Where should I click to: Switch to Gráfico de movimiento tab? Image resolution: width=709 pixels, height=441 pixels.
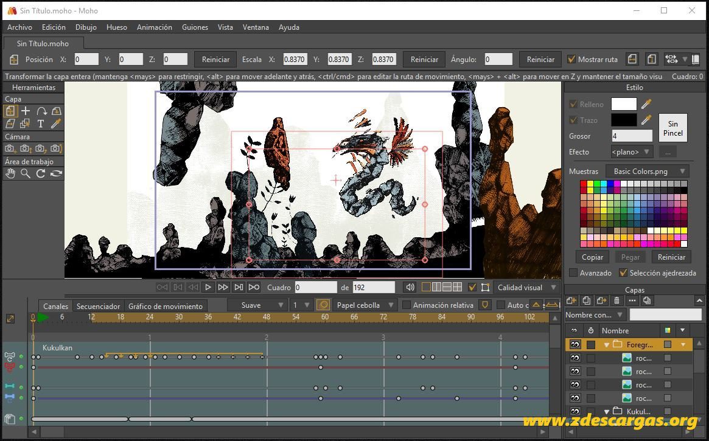[x=166, y=307]
